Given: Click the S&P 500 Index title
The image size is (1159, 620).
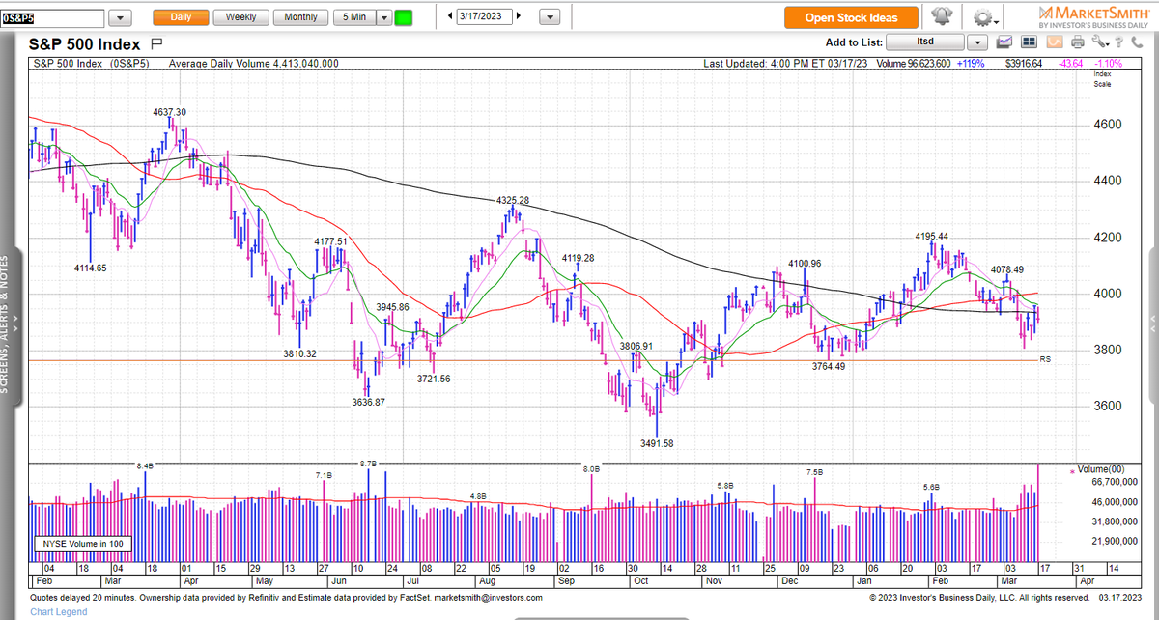Looking at the screenshot, I should [85, 44].
